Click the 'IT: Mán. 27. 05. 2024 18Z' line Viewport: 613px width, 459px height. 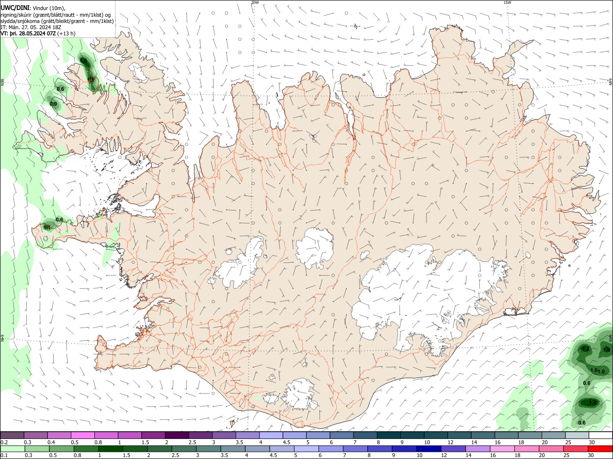pos(31,27)
